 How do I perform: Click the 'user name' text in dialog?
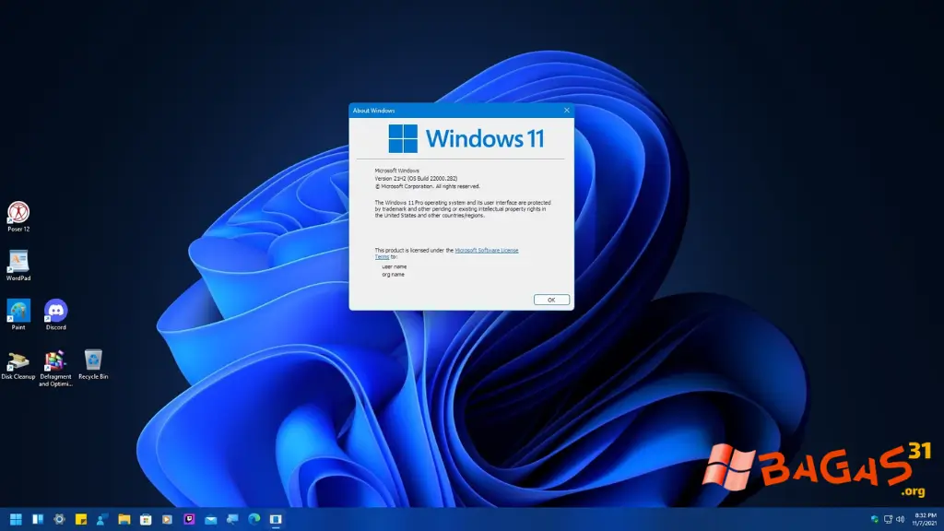(x=395, y=266)
